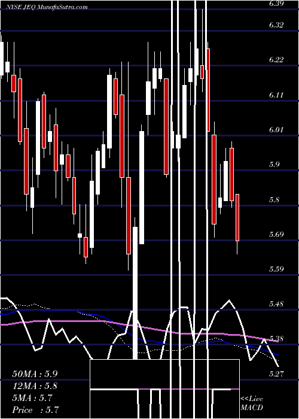Click the 50MA : 5.9 legend entry
This screenshot has height=419, width=299.
pos(35,374)
